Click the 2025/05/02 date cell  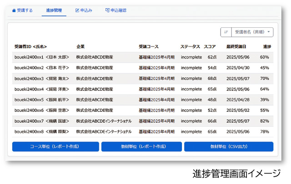238,110
